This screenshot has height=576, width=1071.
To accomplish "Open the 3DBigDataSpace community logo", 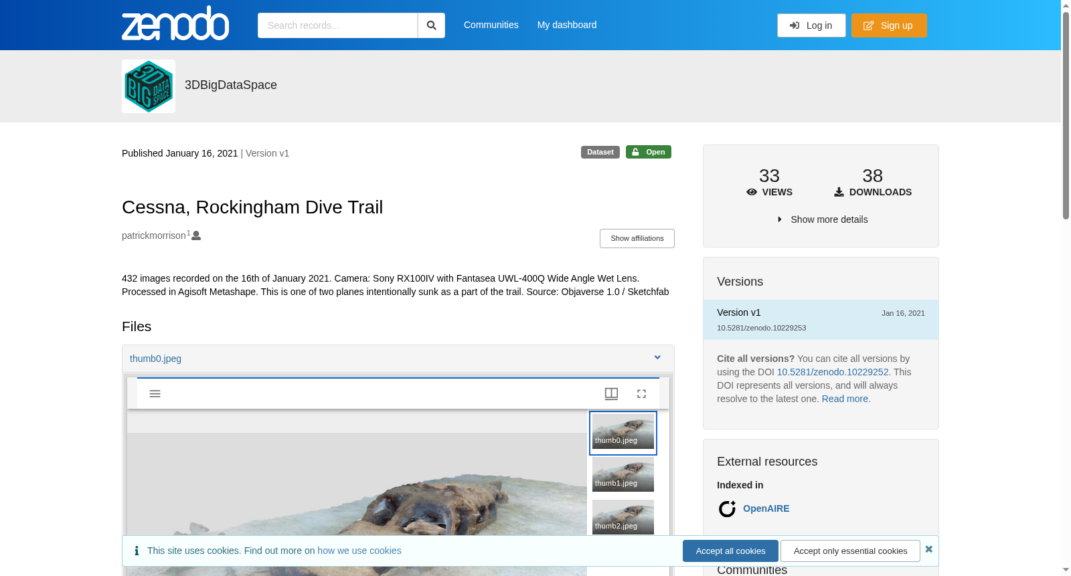I will click(x=149, y=86).
